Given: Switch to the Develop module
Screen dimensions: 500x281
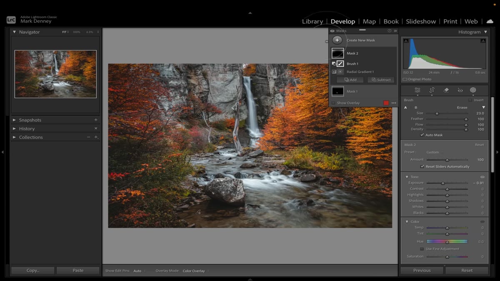Looking at the screenshot, I should pos(343,22).
